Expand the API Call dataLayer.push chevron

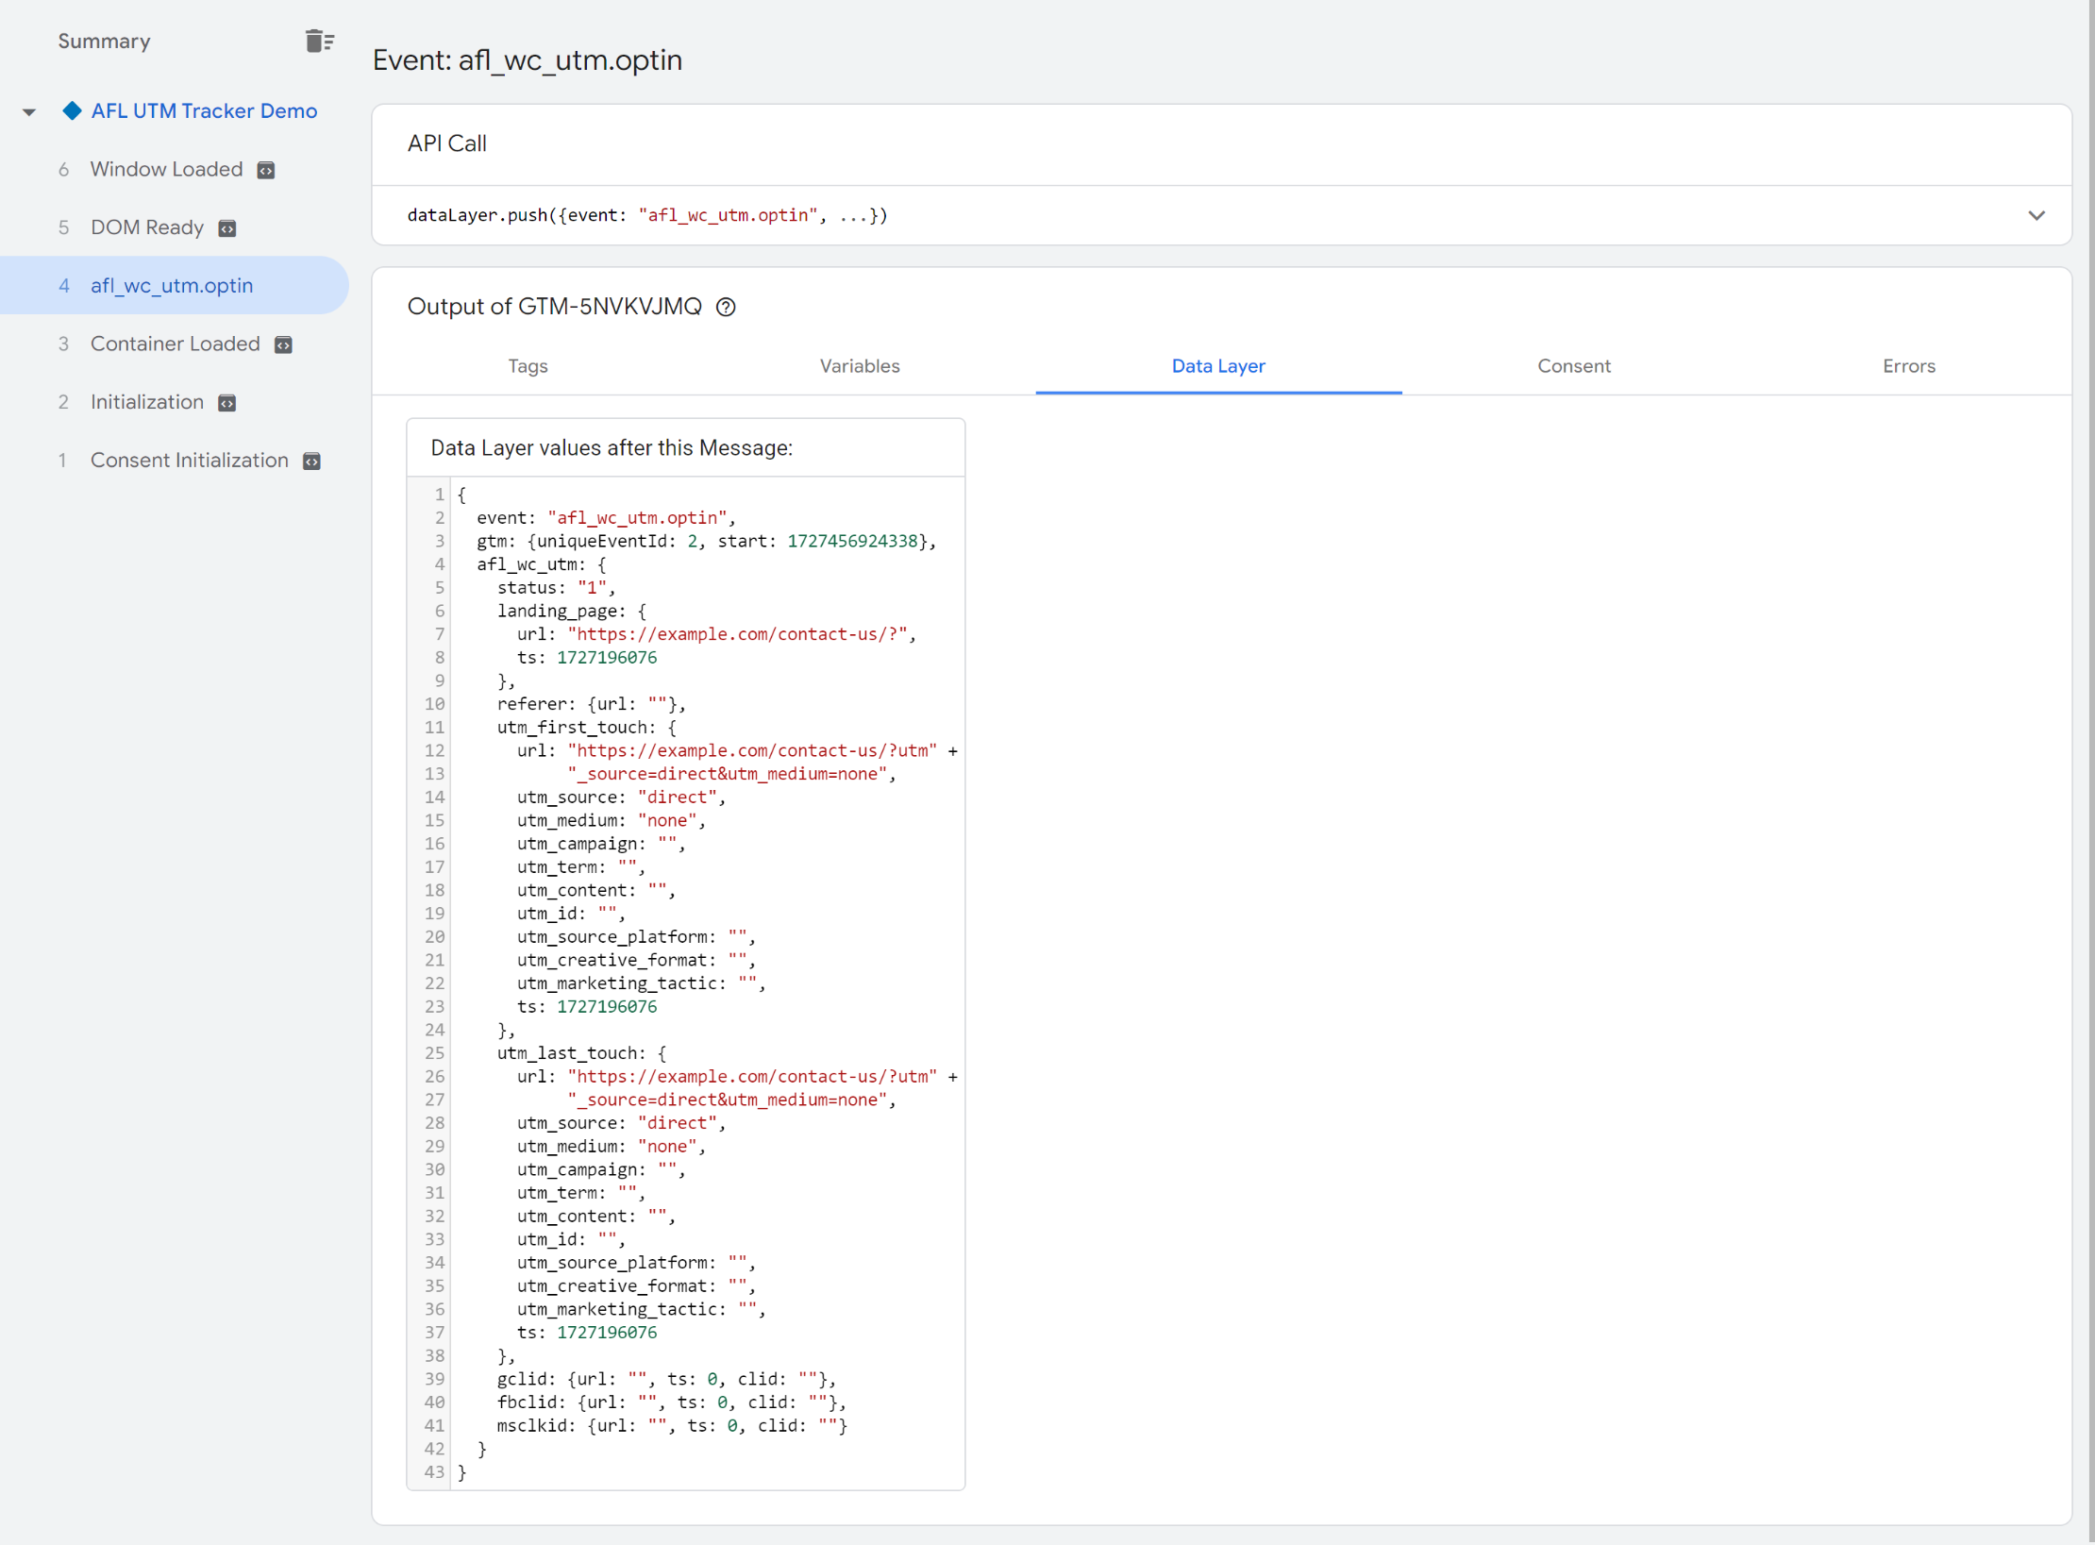coord(2036,215)
